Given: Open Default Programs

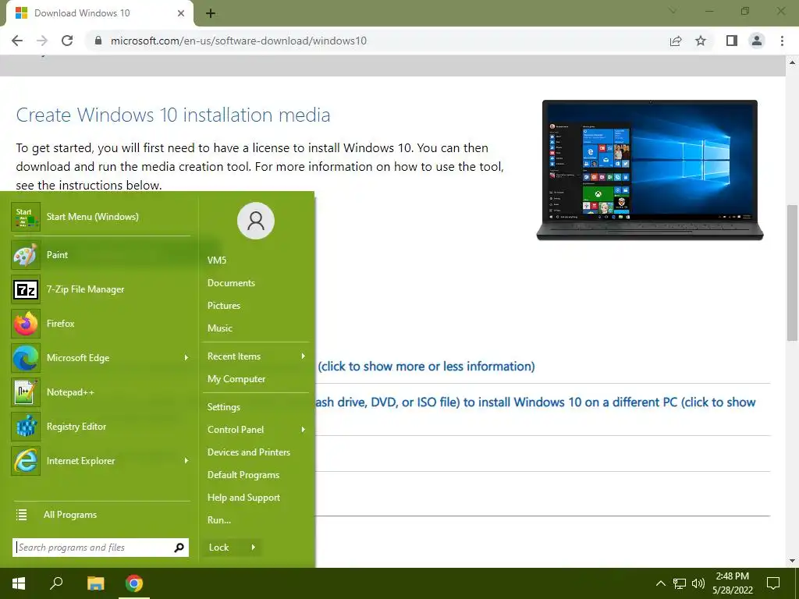Looking at the screenshot, I should [243, 475].
